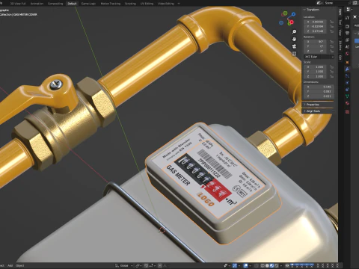Switch to the UV Editing workspace tab
The height and width of the screenshot is (269, 359).
click(x=147, y=4)
